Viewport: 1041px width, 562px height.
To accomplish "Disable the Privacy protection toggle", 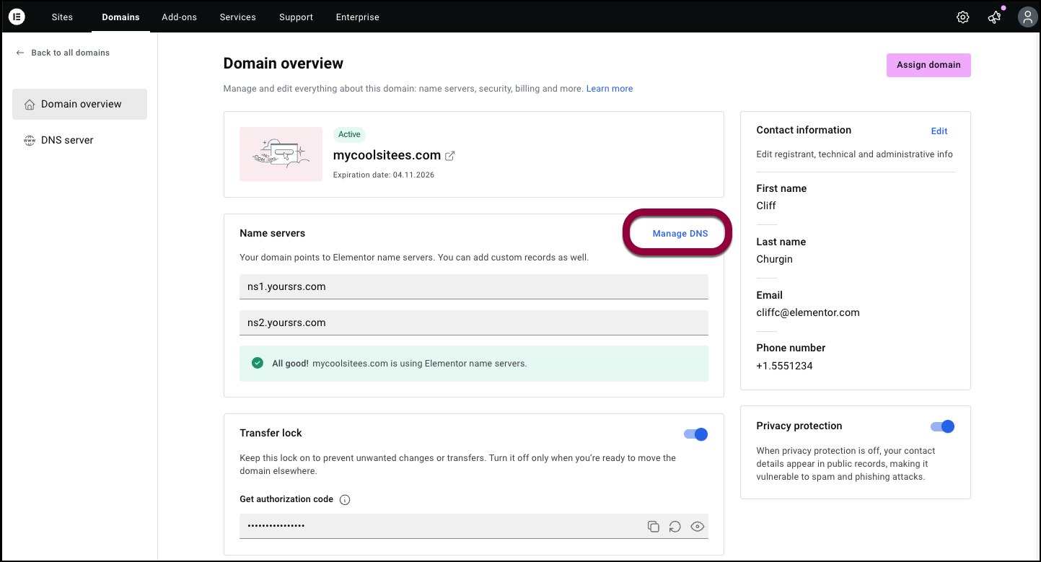I will 942,426.
